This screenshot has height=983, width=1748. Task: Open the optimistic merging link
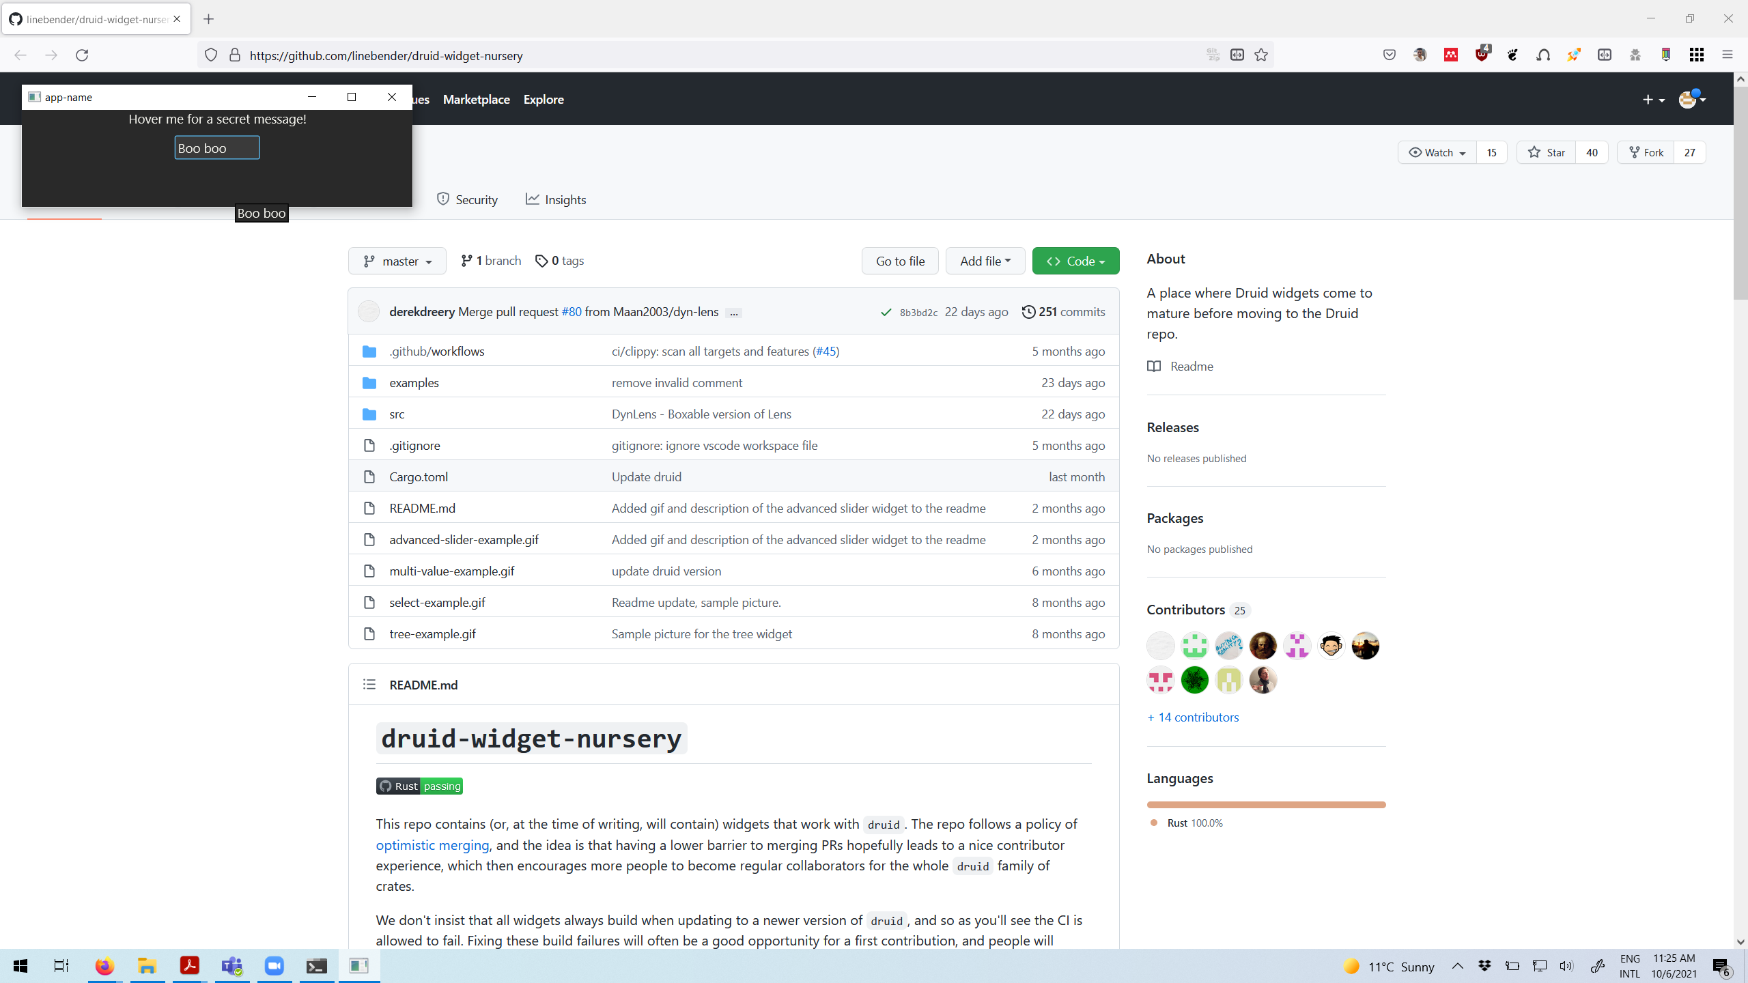432,844
